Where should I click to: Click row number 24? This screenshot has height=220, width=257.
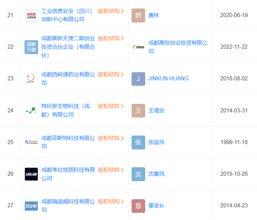tap(10, 110)
